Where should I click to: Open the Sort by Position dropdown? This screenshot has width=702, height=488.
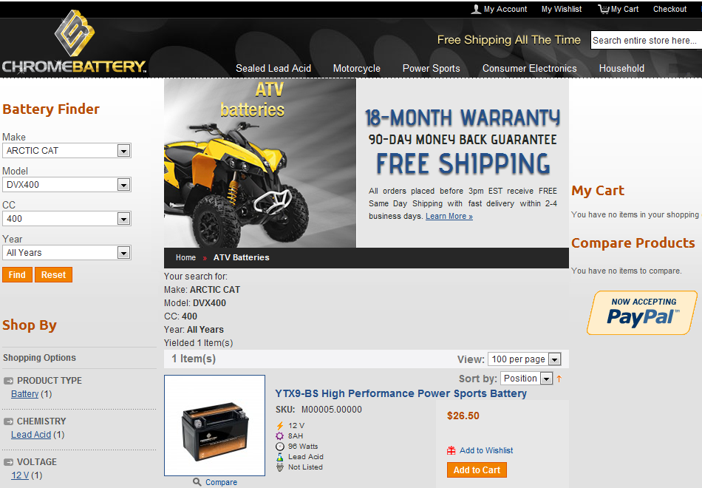point(526,379)
